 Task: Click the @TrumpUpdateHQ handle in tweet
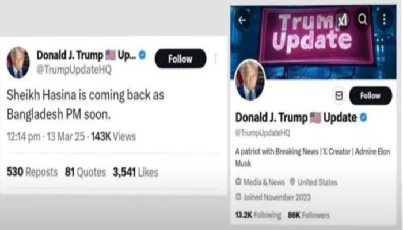(74, 70)
